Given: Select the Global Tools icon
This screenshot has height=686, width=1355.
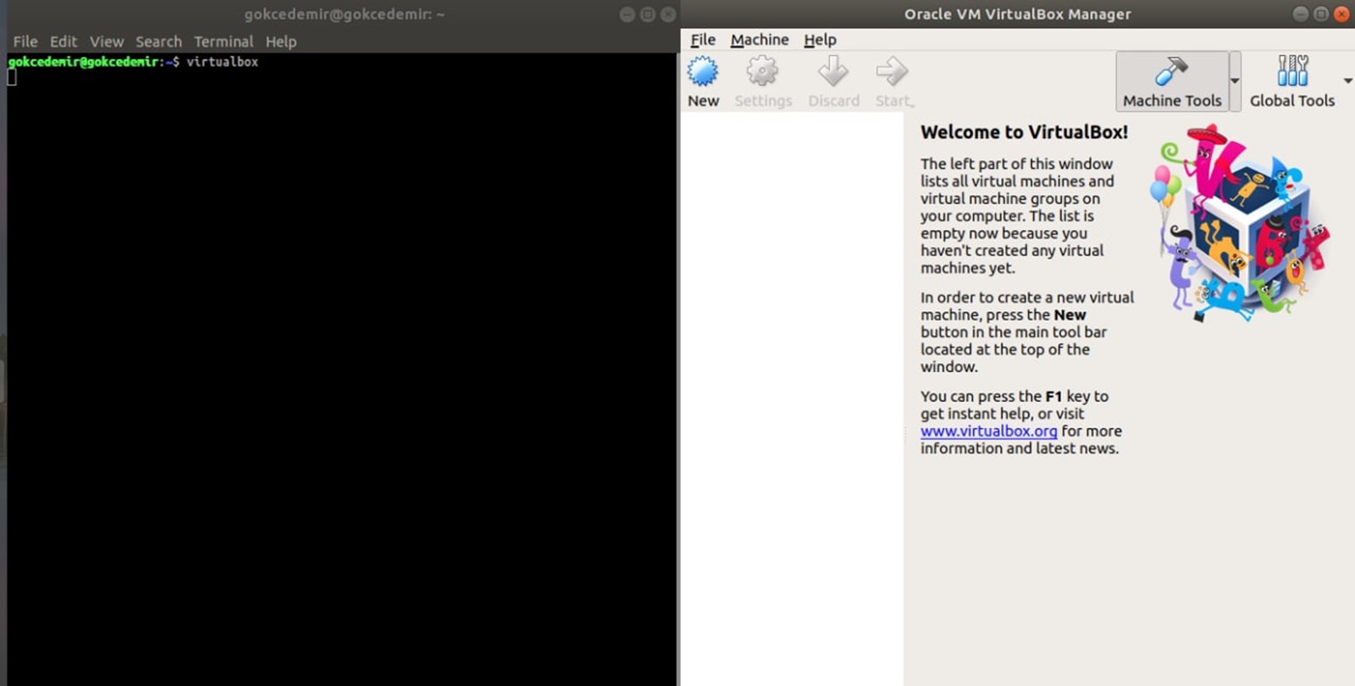Looking at the screenshot, I should (1292, 71).
